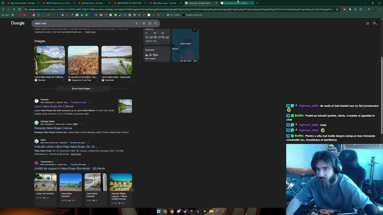Open Discord from the taskbar
Viewport: 383px width, 215px height.
pos(178,211)
